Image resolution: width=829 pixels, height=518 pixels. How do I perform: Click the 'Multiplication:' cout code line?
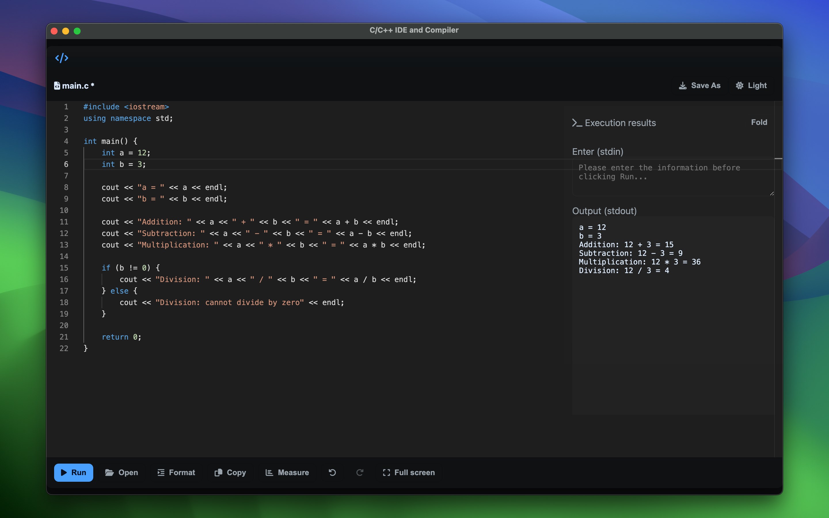tap(263, 245)
